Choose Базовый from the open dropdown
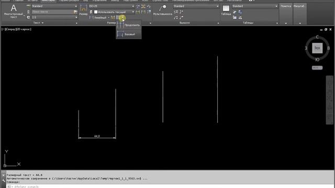335x188 pixels. coord(129,34)
